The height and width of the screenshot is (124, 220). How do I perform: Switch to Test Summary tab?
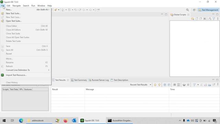(79, 80)
